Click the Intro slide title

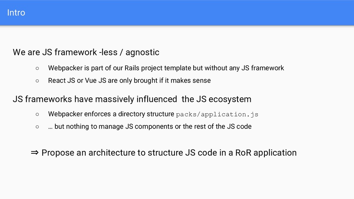tap(16, 13)
